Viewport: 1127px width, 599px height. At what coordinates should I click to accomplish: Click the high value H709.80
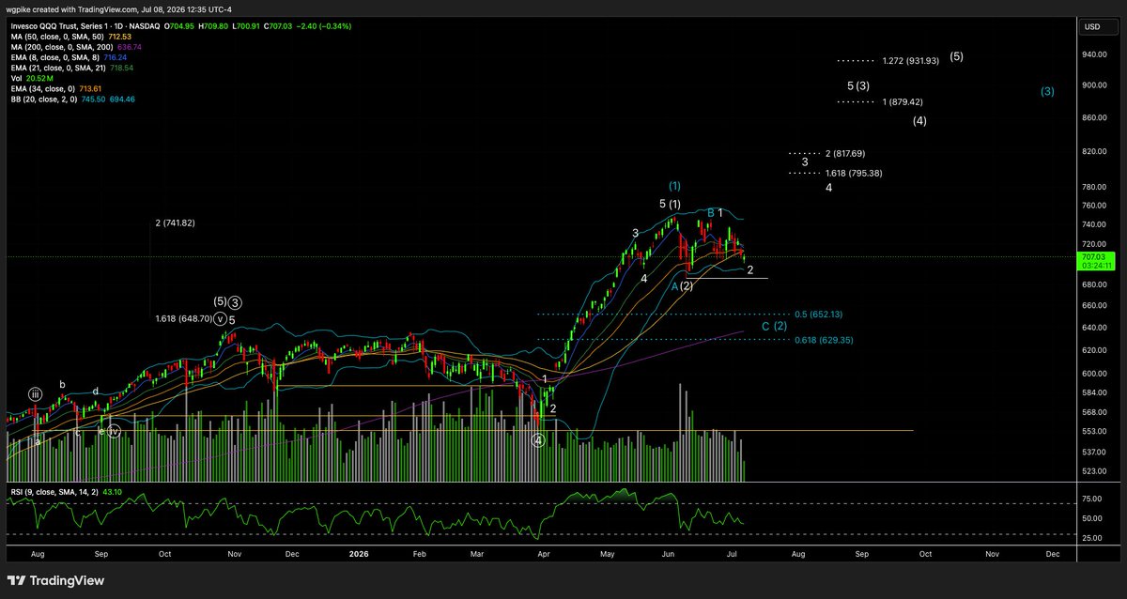coord(212,27)
